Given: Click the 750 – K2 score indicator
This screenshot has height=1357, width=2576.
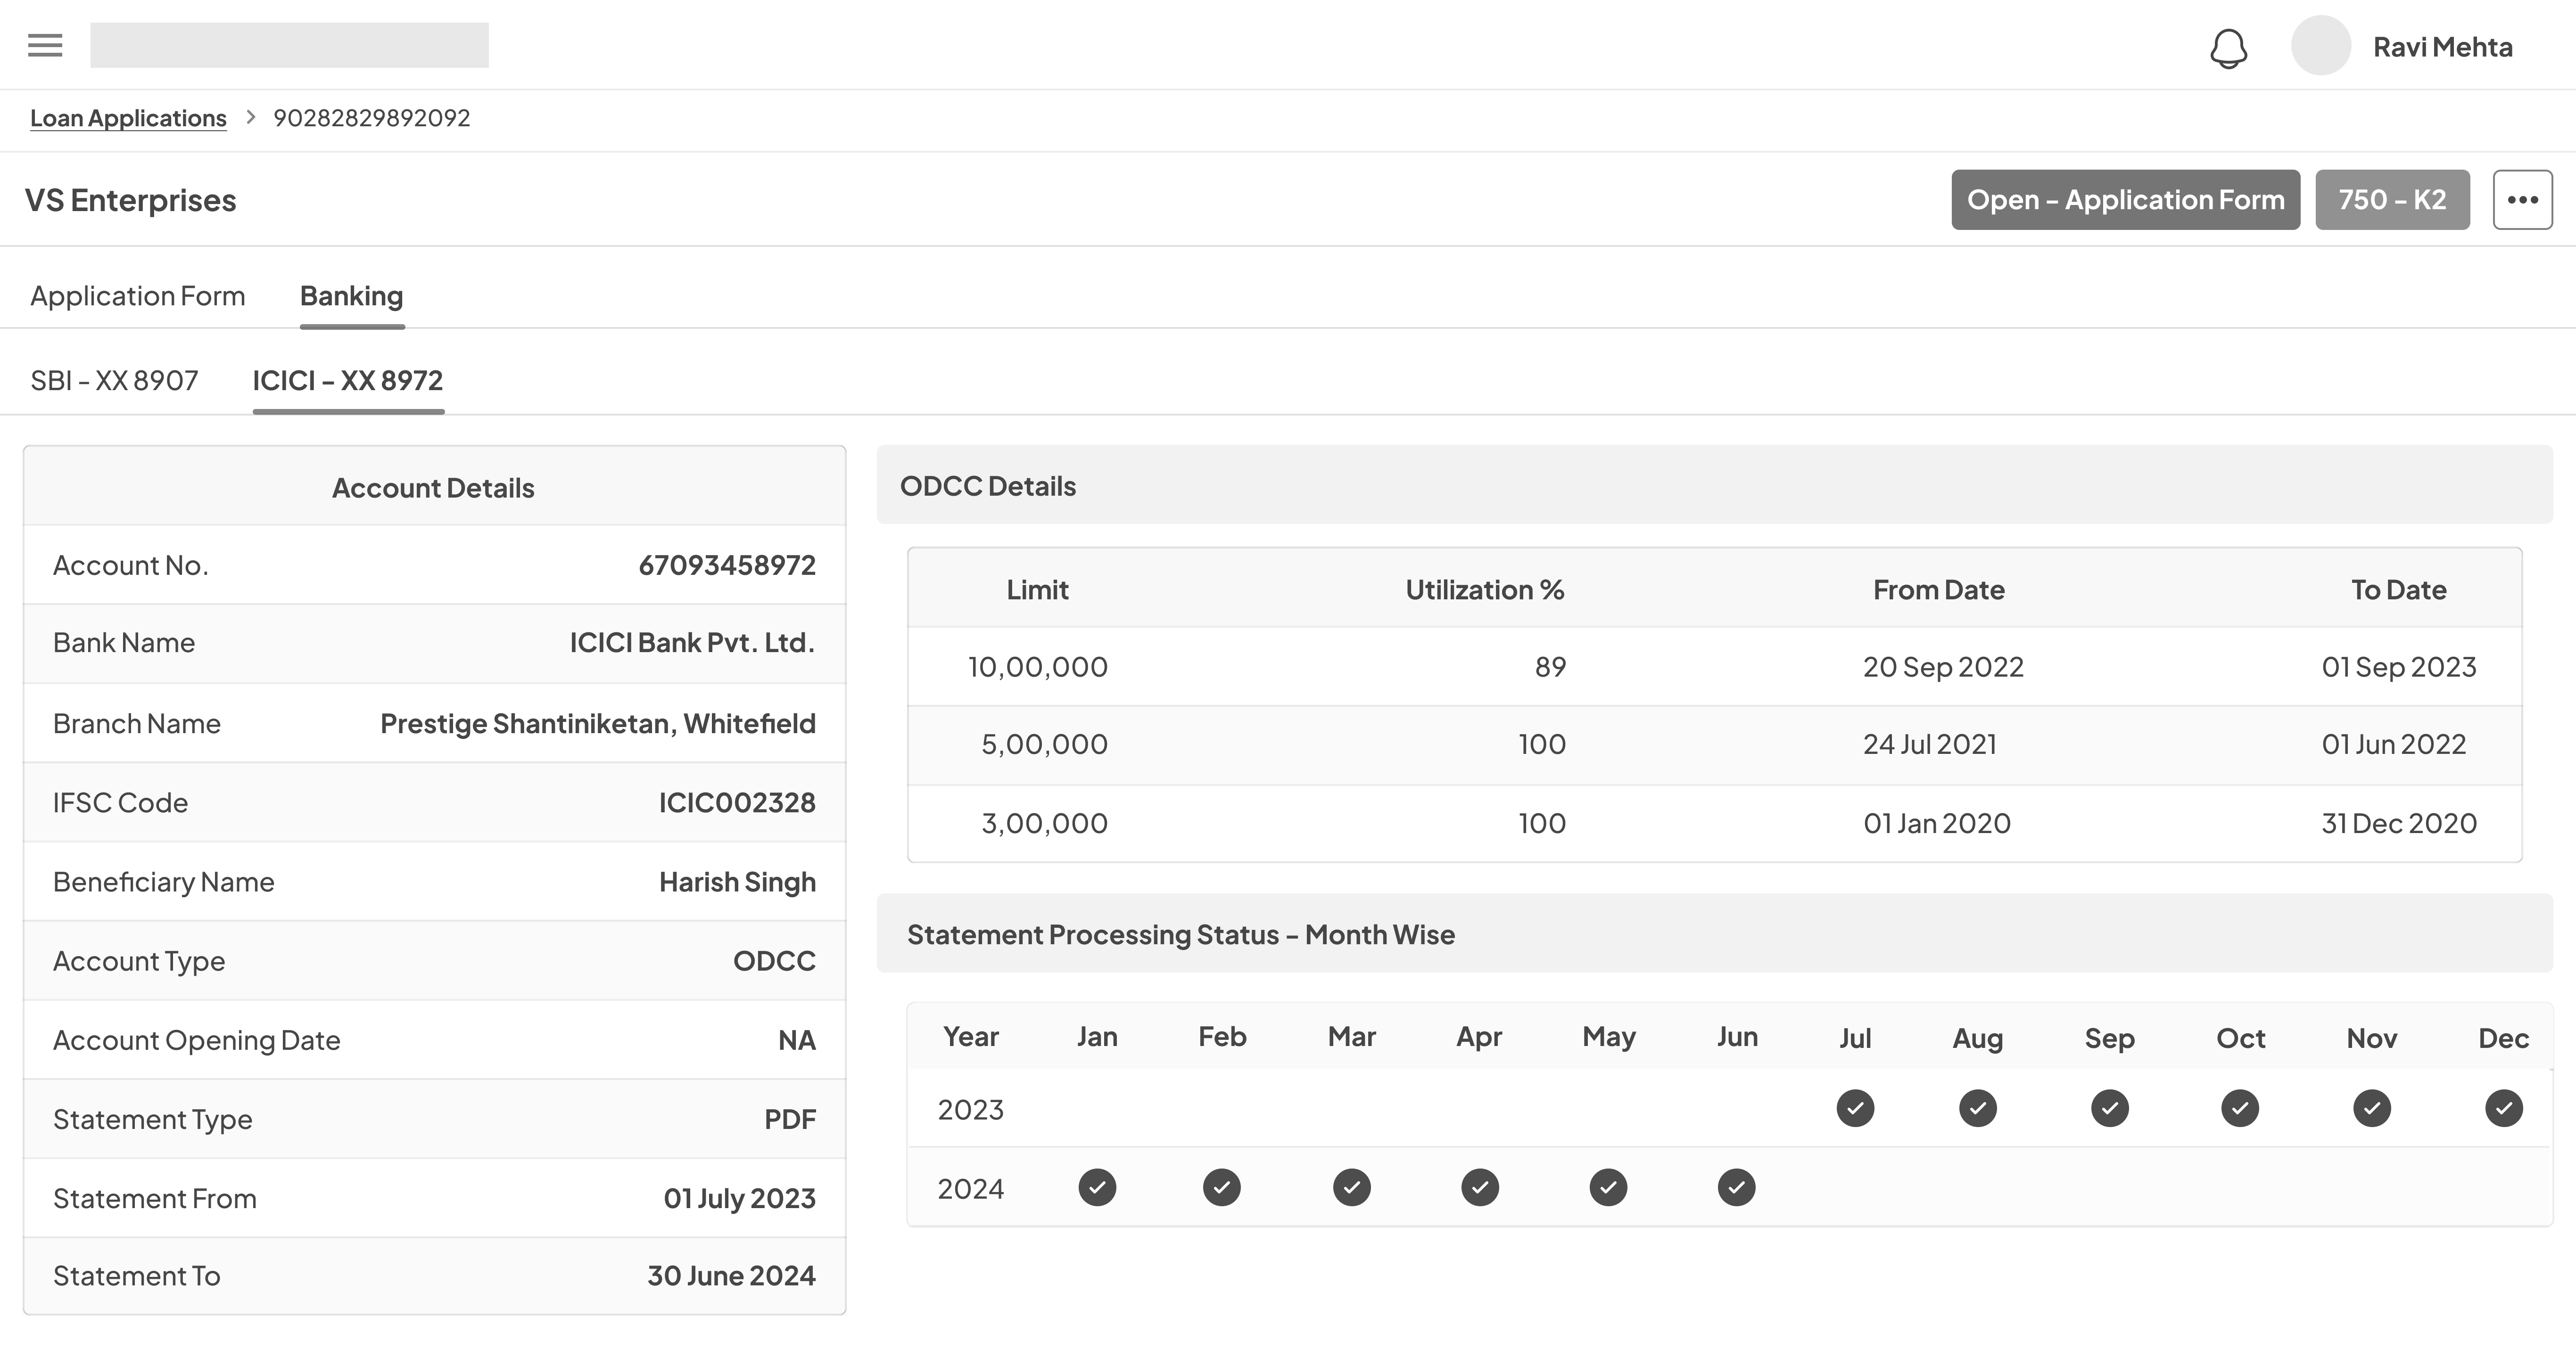Looking at the screenshot, I should click(x=2392, y=199).
